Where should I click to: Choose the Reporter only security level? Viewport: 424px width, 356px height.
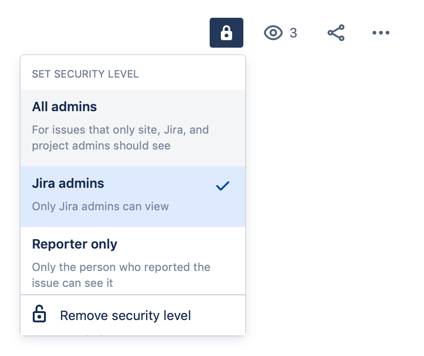(x=133, y=261)
